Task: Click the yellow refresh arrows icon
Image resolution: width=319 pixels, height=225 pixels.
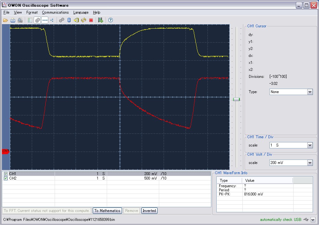Action: 84,20
